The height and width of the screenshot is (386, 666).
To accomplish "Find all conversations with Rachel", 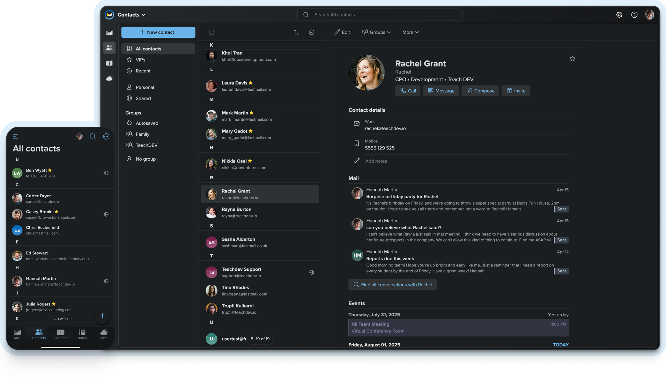I will point(393,284).
